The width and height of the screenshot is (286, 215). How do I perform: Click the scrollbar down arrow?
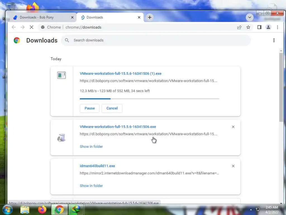pyautogui.click(x=281, y=203)
